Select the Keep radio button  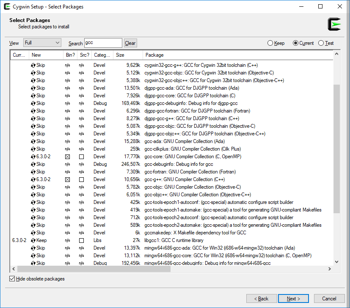click(x=270, y=43)
